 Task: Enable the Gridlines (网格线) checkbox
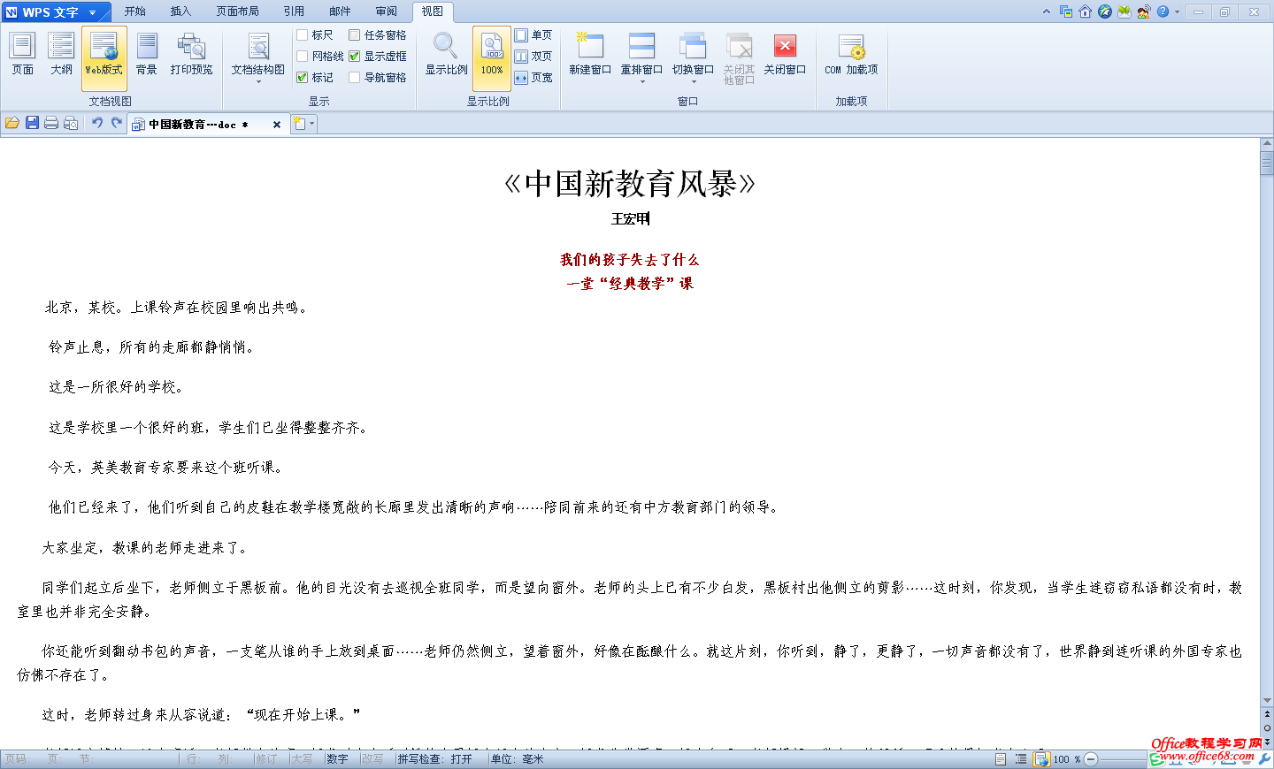point(303,57)
